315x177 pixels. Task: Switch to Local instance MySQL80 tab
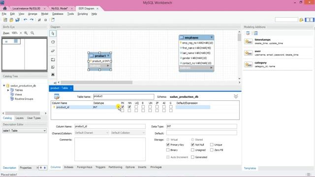26,8
